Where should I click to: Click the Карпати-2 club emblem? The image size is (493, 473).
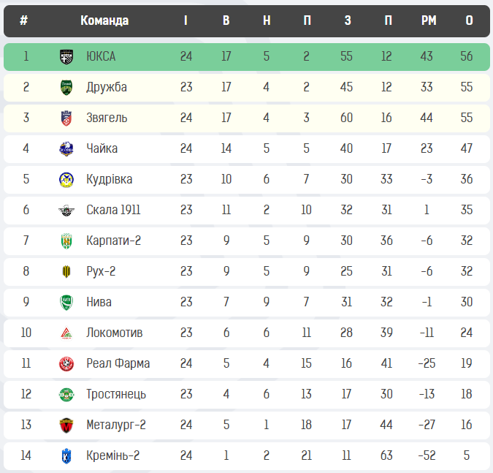pyautogui.click(x=66, y=241)
